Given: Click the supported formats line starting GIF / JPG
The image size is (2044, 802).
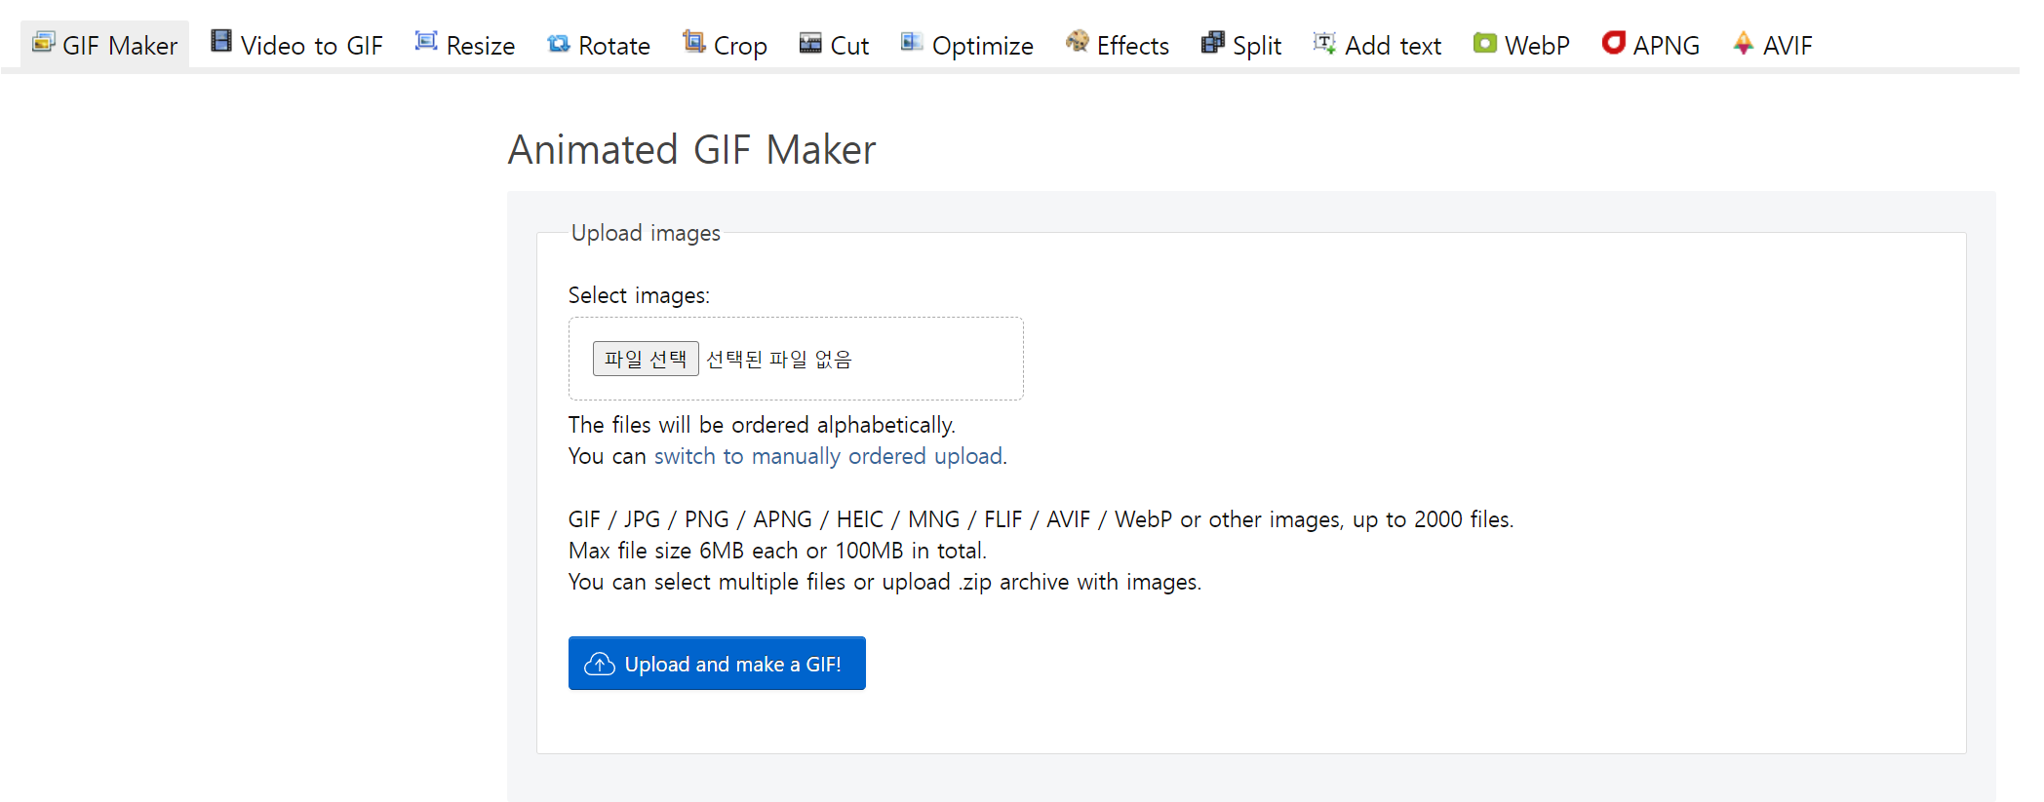Looking at the screenshot, I should point(1041,519).
